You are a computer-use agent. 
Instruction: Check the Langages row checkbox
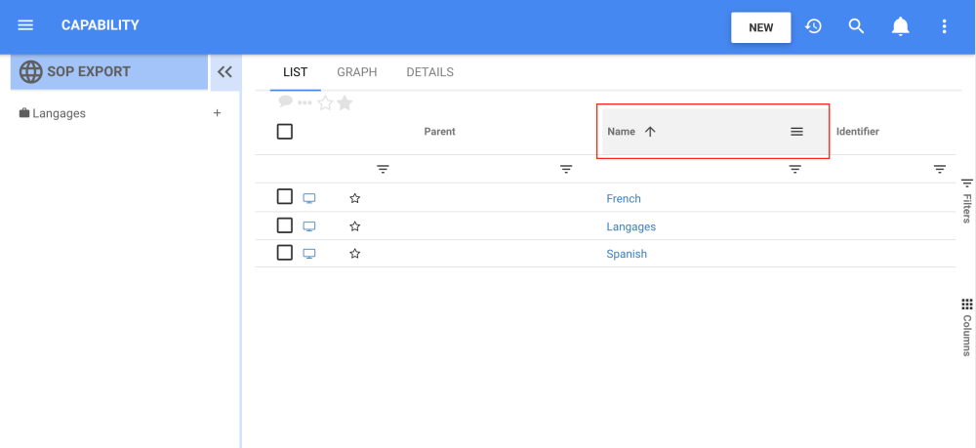(x=285, y=225)
